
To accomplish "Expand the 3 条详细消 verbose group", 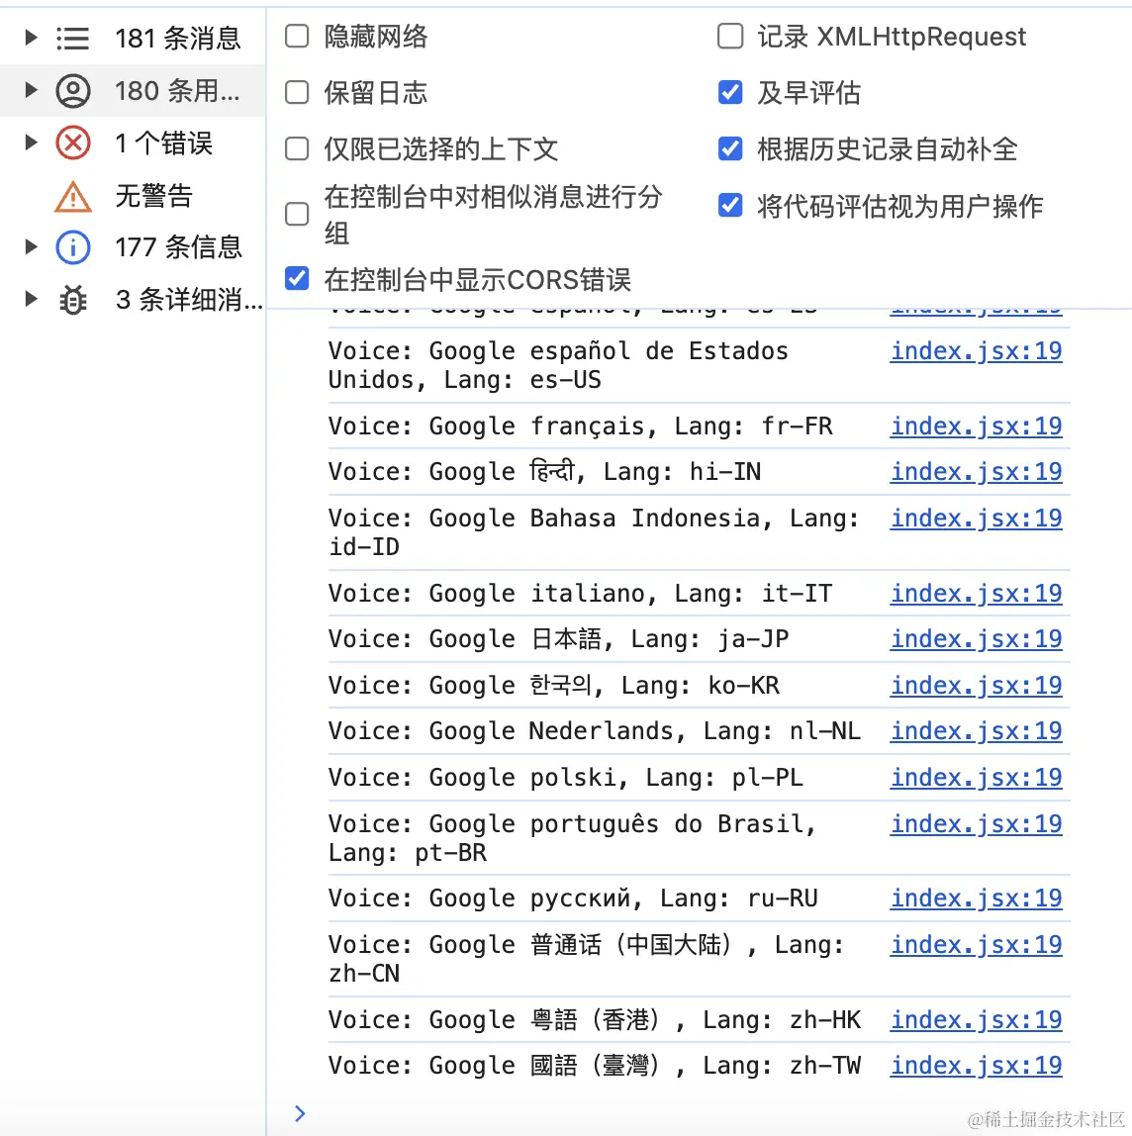I will pyautogui.click(x=31, y=299).
